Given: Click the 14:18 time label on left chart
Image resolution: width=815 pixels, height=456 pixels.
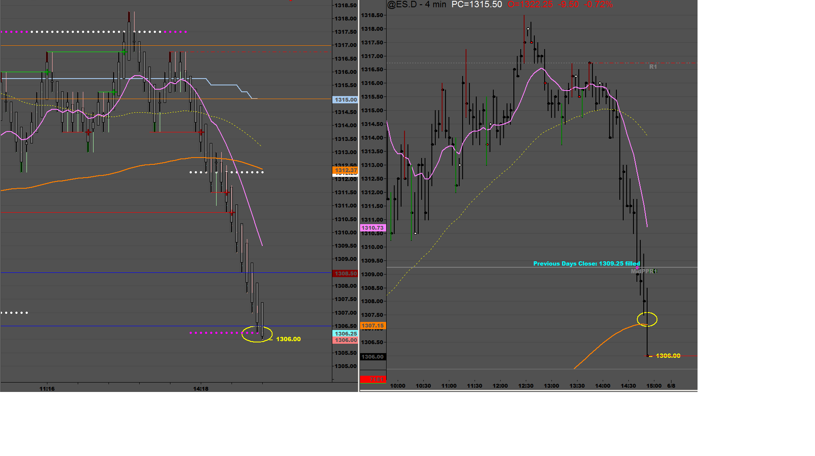Looking at the screenshot, I should point(201,389).
